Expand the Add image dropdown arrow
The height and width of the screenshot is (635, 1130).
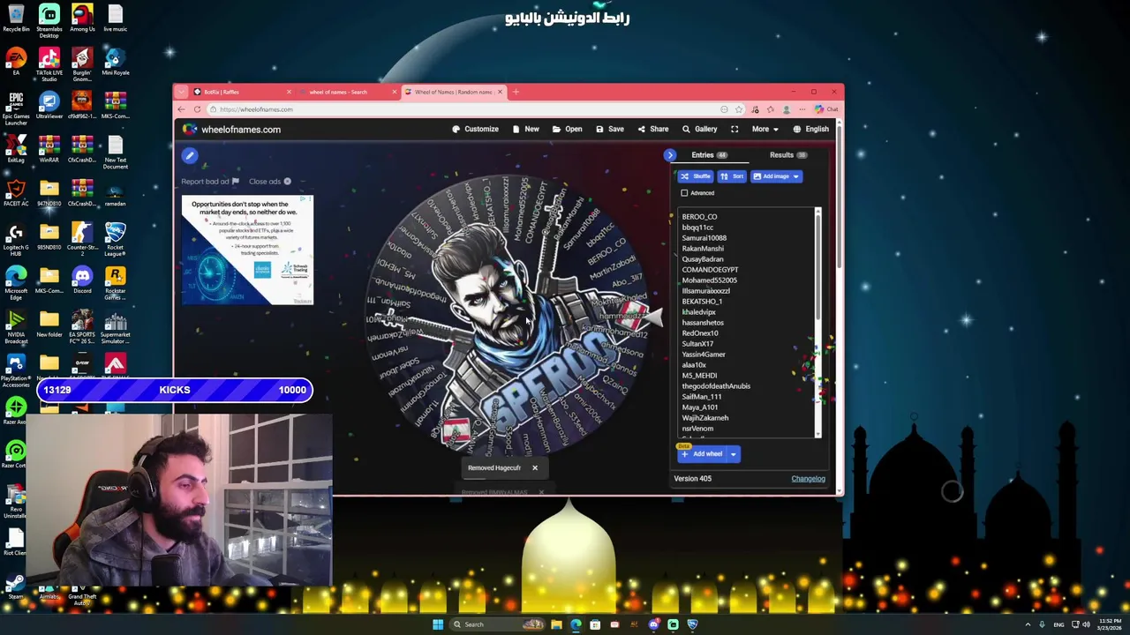(x=795, y=176)
